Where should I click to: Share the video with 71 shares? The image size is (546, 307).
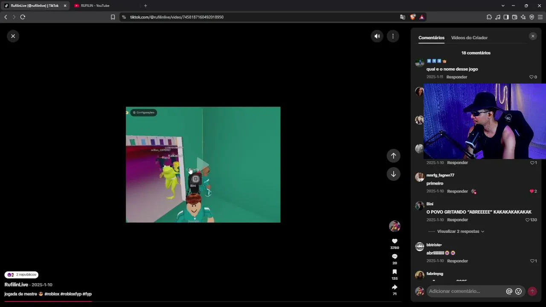[395, 287]
